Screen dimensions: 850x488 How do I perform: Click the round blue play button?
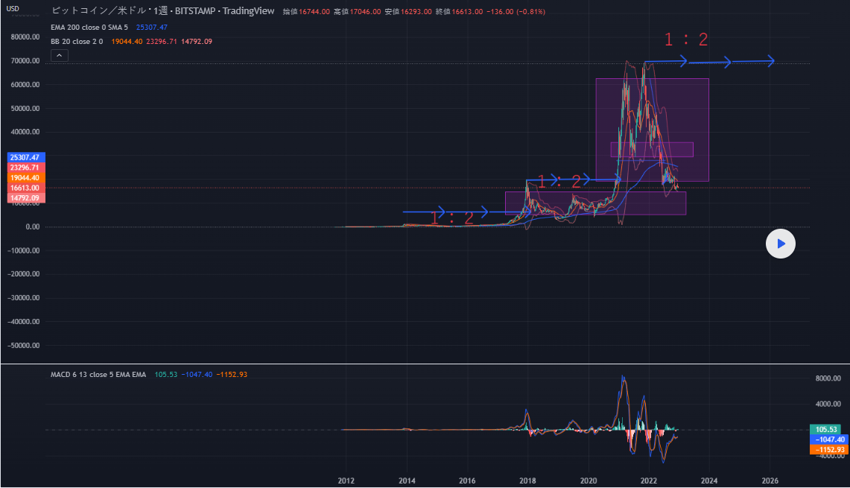(x=780, y=244)
